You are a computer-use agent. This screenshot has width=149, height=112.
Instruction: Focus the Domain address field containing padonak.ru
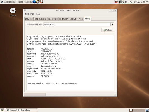(x=77, y=24)
